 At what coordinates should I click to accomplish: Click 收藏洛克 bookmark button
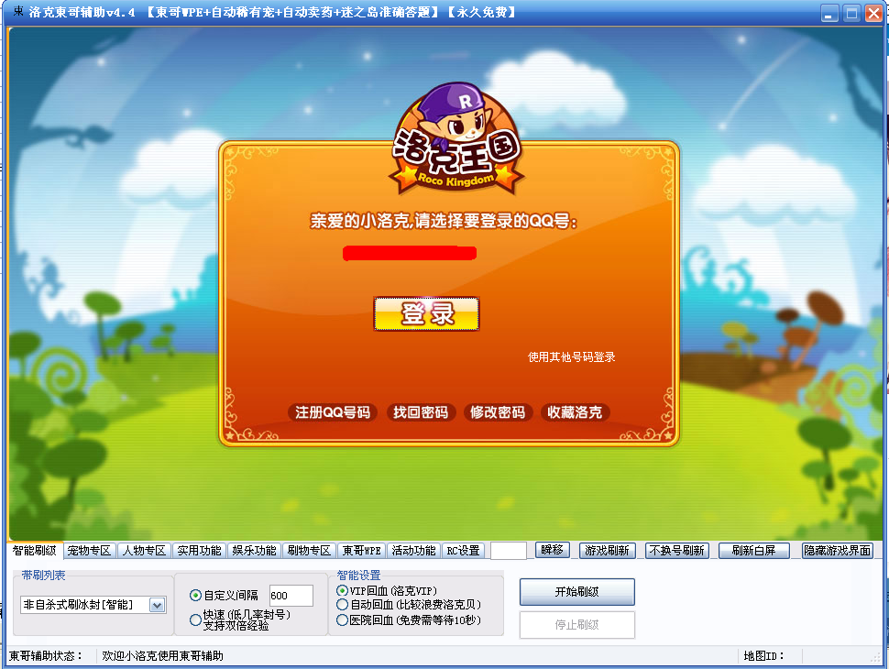coord(575,412)
